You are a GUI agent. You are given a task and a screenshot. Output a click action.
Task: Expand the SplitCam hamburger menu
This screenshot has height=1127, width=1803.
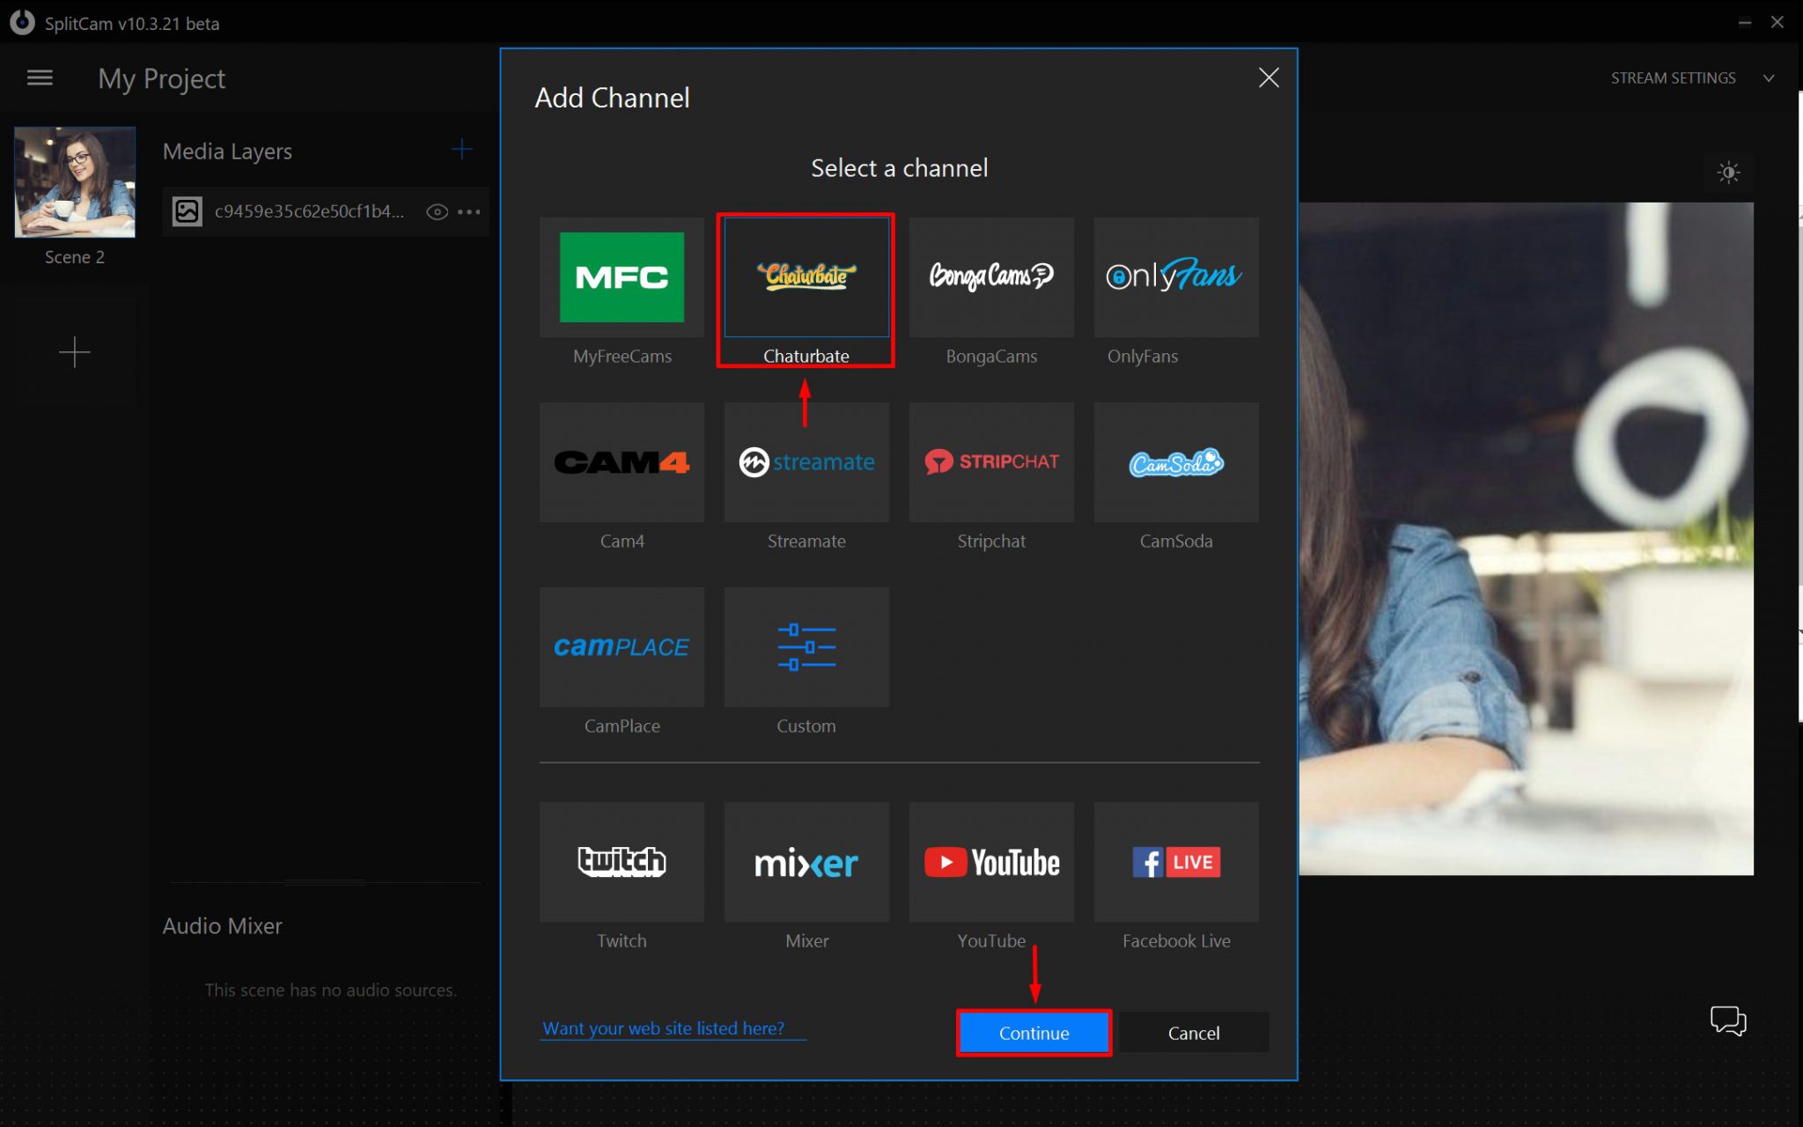click(x=40, y=77)
